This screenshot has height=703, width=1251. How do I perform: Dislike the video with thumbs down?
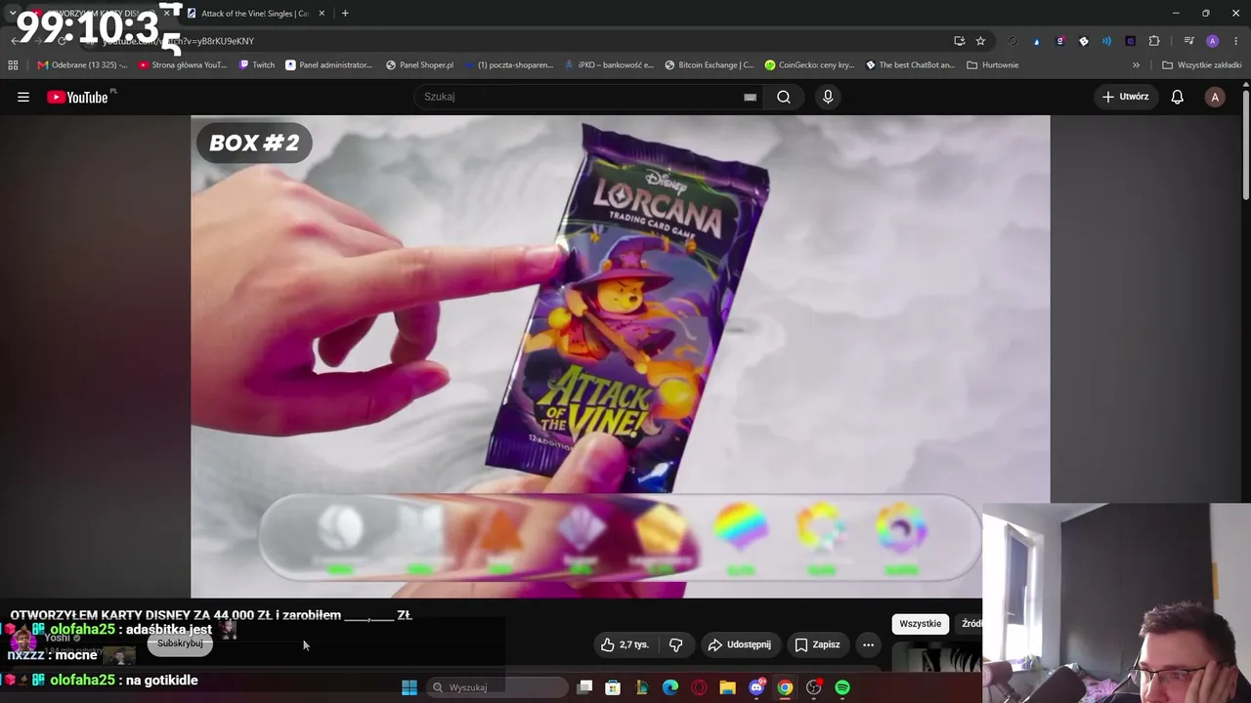click(675, 644)
